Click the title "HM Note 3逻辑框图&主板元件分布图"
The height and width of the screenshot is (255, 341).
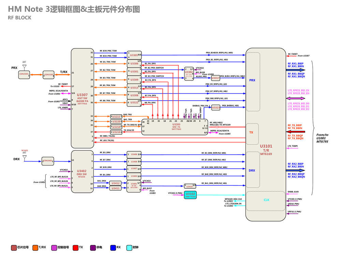click(x=74, y=9)
